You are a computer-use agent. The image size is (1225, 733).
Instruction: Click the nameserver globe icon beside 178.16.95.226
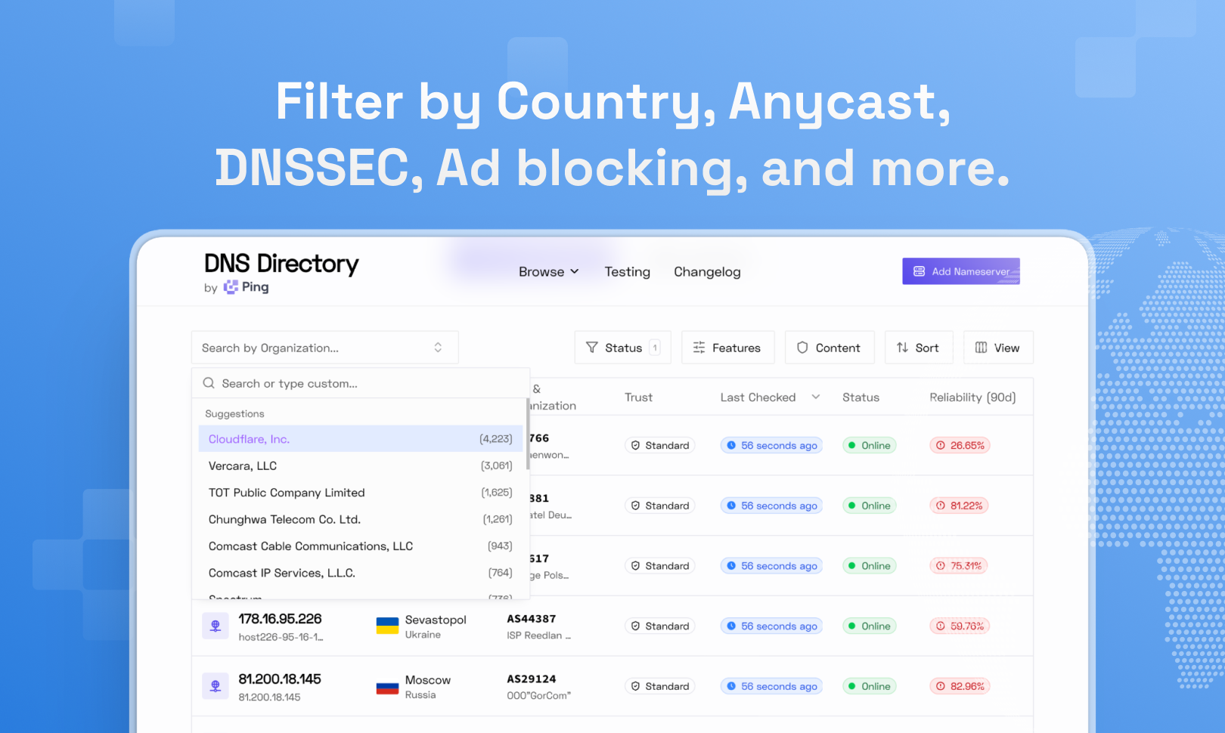(216, 626)
